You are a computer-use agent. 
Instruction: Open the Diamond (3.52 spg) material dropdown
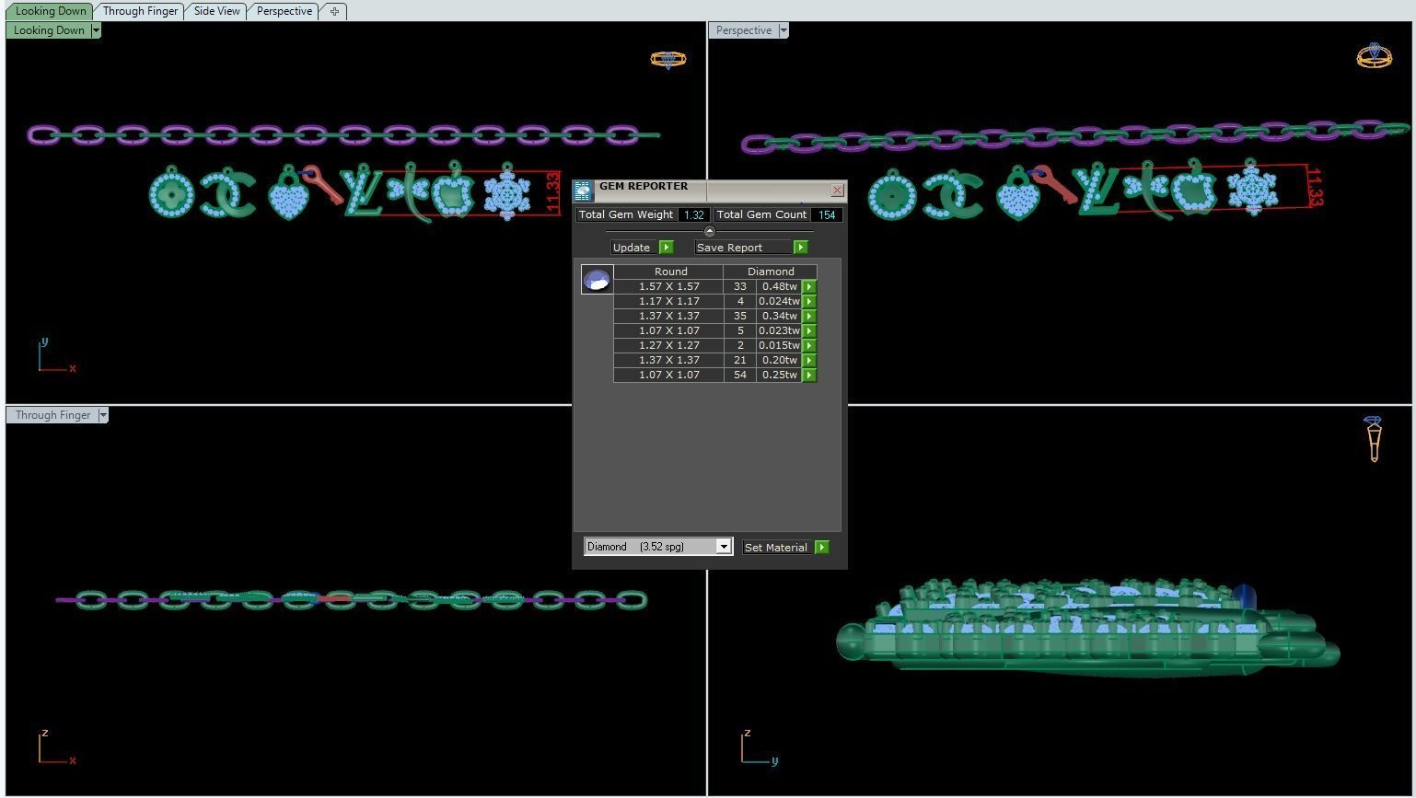pyautogui.click(x=658, y=547)
